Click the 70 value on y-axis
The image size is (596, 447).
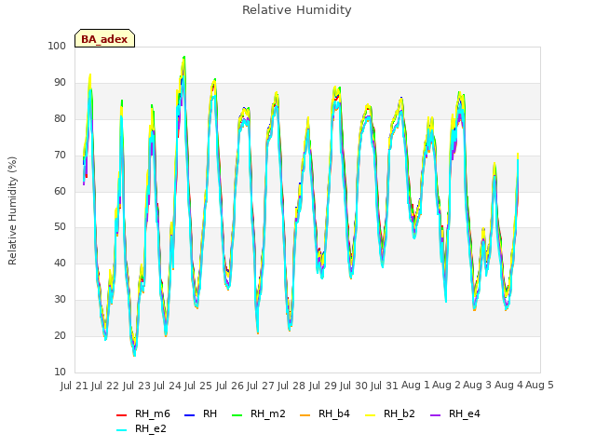[x=60, y=156]
